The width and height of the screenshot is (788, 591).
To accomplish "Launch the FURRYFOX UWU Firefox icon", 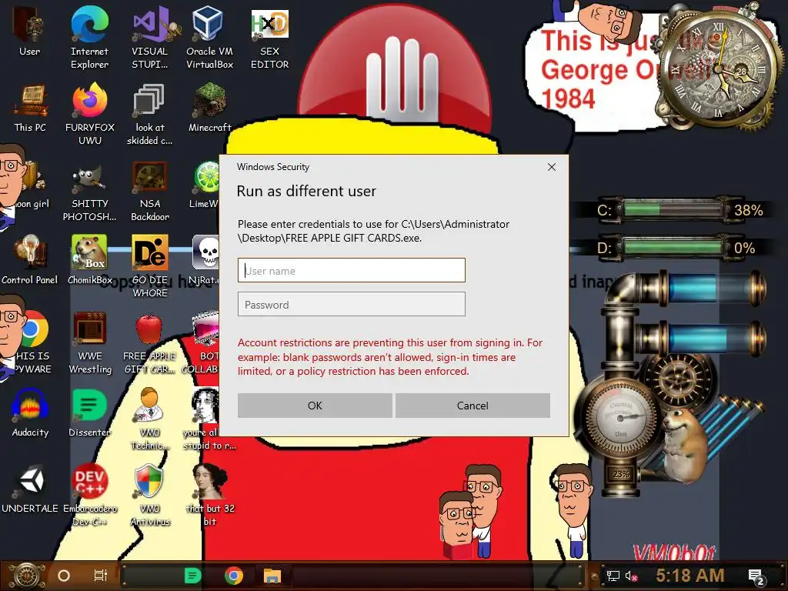I will [90, 114].
